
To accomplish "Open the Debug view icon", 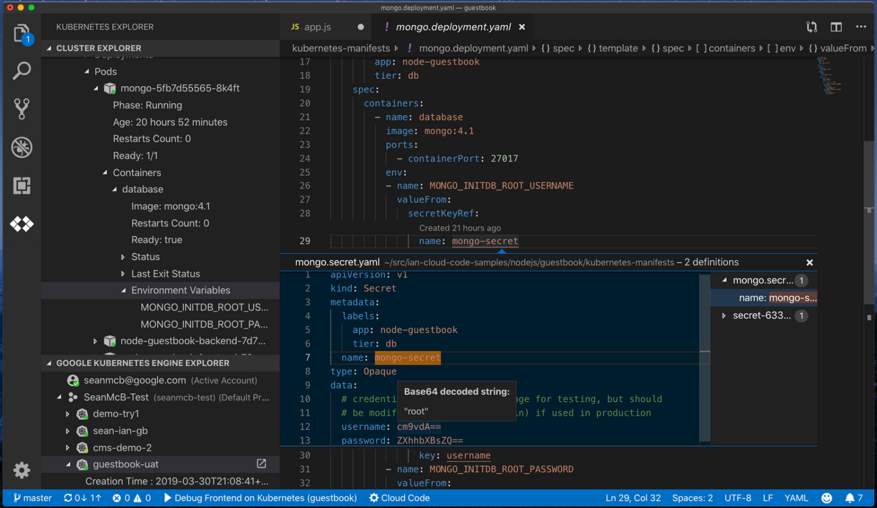I will pyautogui.click(x=22, y=147).
